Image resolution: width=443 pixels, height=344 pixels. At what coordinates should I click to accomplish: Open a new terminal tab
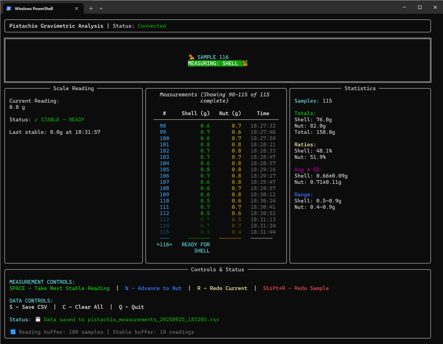coord(91,9)
